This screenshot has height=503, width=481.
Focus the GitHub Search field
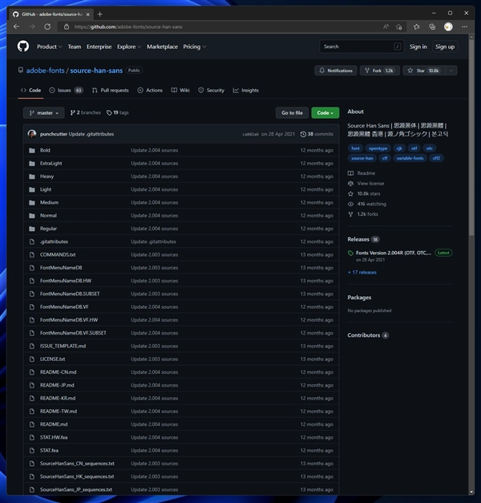coord(362,47)
